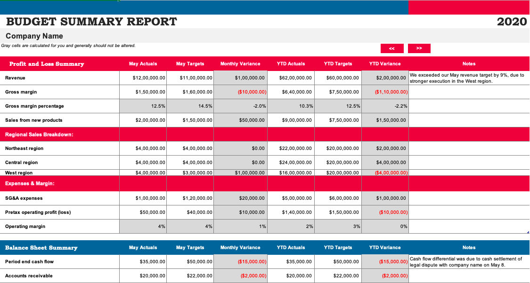Viewport: 530px width, 283px height.
Task: Click the Company Name title cell
Action: point(34,36)
